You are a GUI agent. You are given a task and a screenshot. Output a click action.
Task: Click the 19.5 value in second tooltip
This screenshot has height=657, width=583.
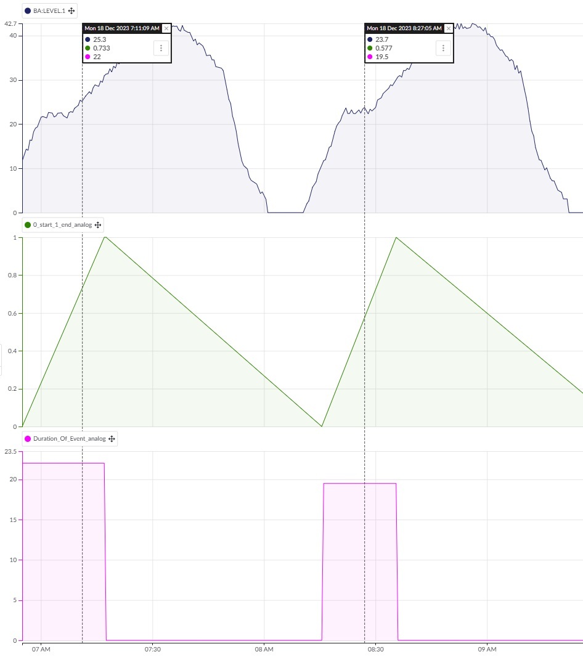click(x=382, y=57)
